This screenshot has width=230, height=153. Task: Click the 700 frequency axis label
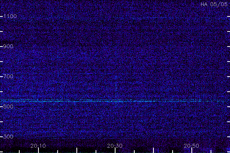[8, 76]
